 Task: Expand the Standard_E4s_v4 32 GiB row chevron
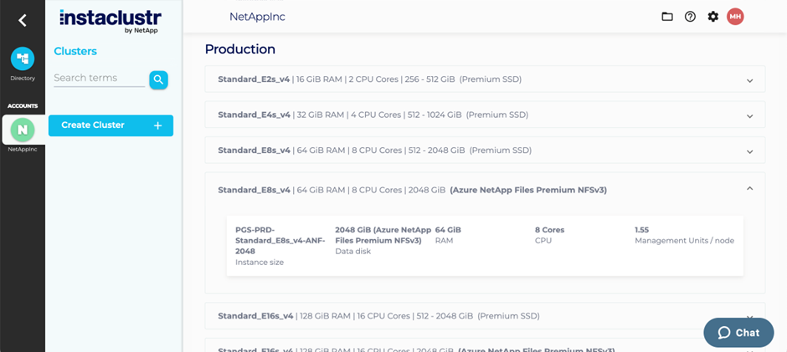coord(750,116)
